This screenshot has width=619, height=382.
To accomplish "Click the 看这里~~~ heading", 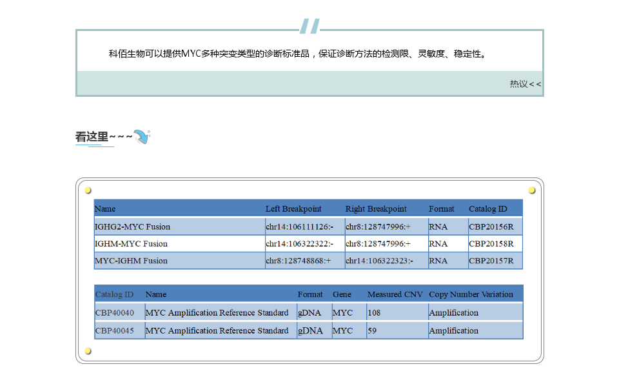I will point(104,137).
